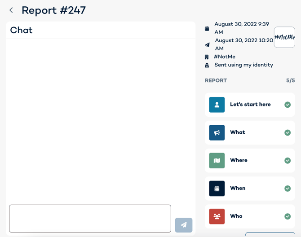Click green checkmark on Who card

tap(288, 216)
